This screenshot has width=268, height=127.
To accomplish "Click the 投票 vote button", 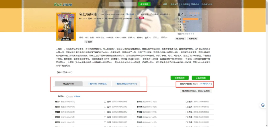I will 89,42.
